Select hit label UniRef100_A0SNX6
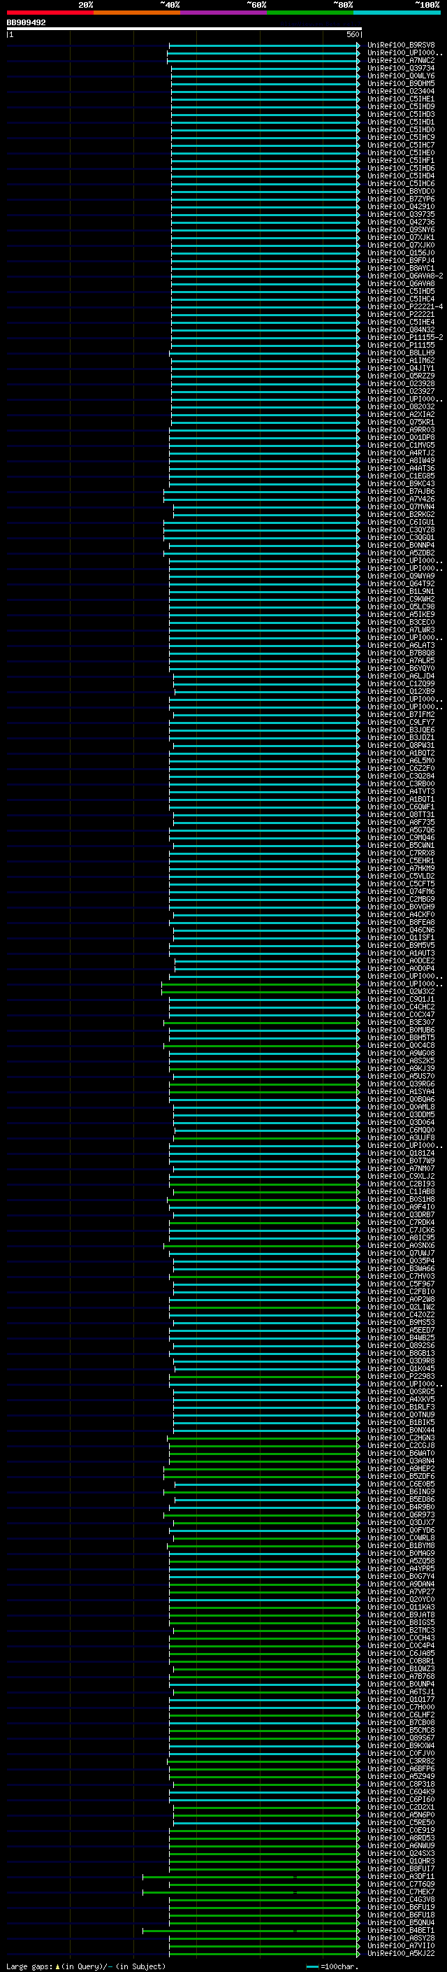 click(400, 1245)
